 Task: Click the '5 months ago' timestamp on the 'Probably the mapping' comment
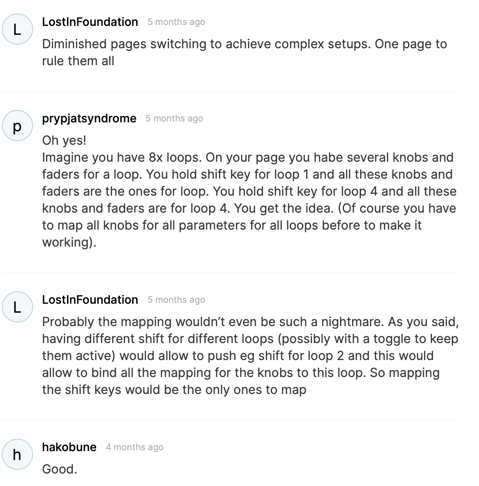(176, 300)
